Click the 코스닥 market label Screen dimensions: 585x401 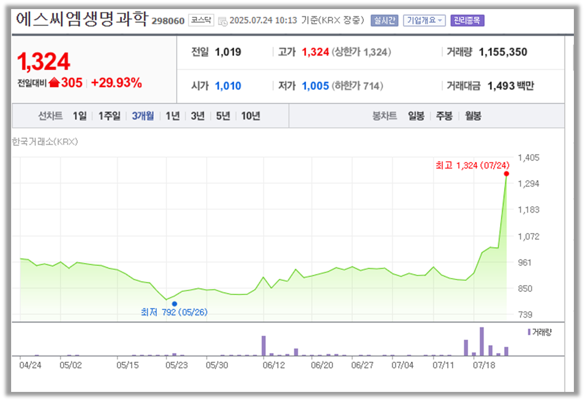[201, 20]
